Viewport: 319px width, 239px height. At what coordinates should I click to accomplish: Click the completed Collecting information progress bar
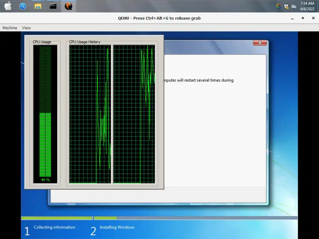[57, 218]
